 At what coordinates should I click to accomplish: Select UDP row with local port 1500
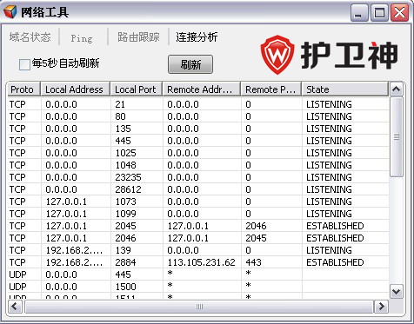[198, 287]
